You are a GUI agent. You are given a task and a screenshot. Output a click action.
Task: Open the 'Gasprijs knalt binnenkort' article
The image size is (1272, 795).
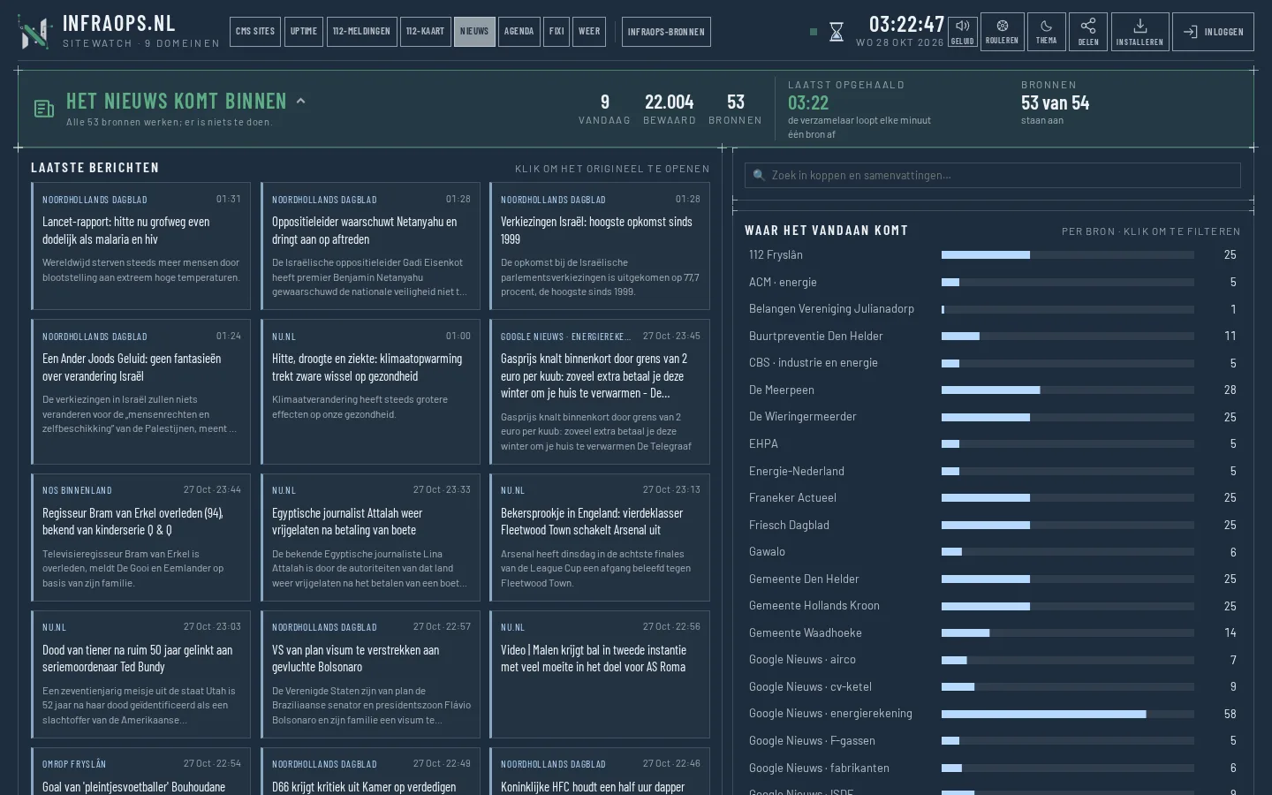600,391
